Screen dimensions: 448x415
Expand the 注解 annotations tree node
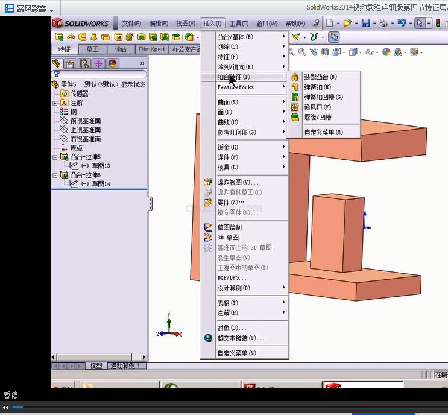tap(55, 103)
